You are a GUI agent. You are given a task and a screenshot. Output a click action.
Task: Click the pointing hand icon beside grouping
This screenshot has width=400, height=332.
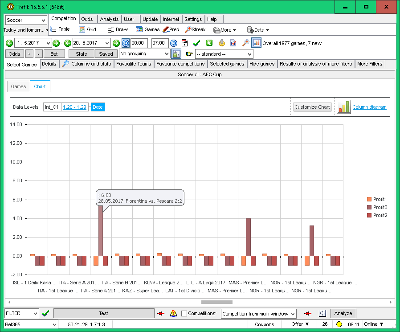(189, 54)
